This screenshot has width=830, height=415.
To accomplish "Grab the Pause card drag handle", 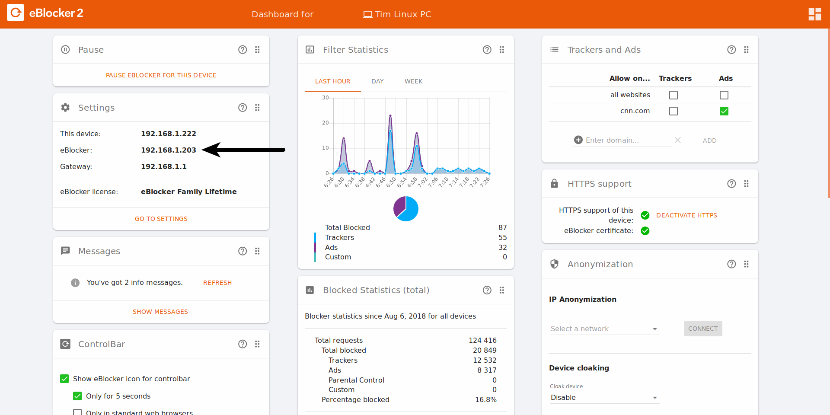I will tap(257, 50).
